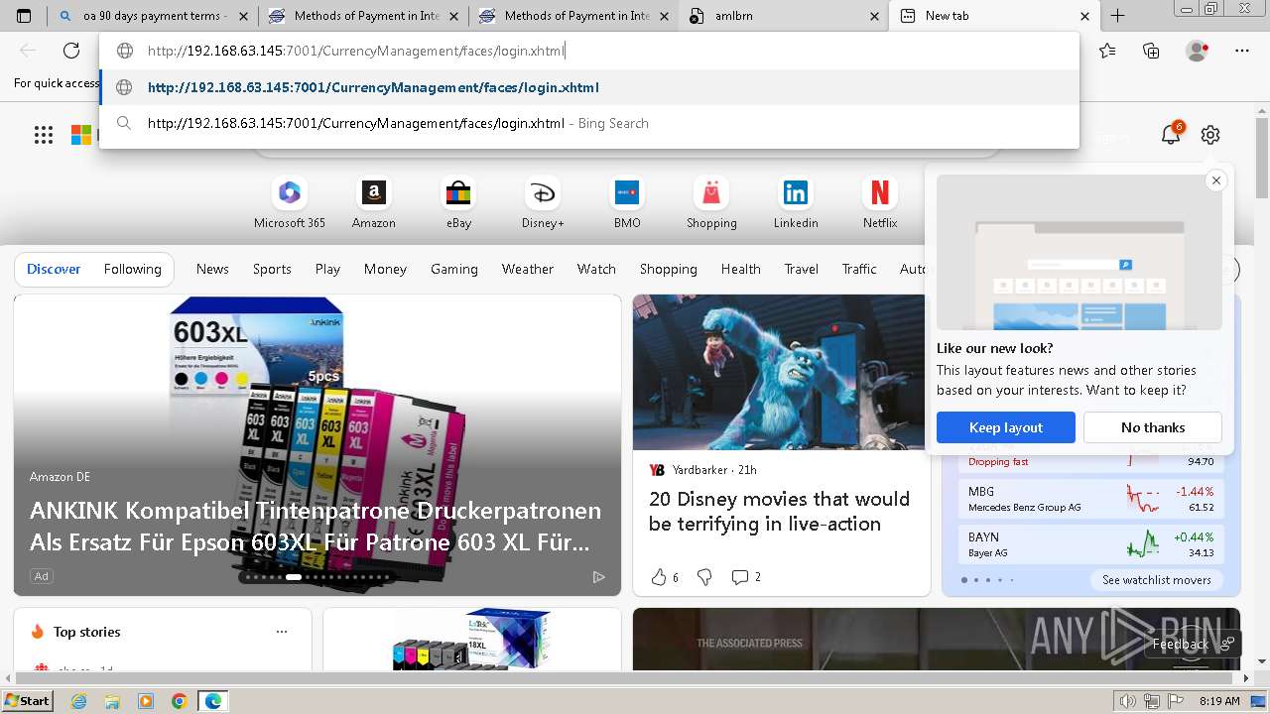This screenshot has height=714, width=1270.
Task: Open Chrome from the taskbar
Action: coord(179,701)
